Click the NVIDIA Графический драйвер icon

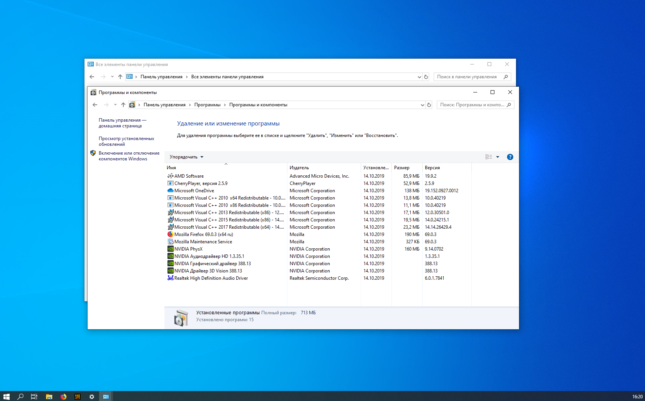tap(170, 264)
